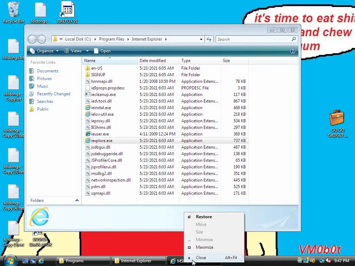Image resolution: width=355 pixels, height=266 pixels.
Task: Click the network tray icon
Action: 322,261
